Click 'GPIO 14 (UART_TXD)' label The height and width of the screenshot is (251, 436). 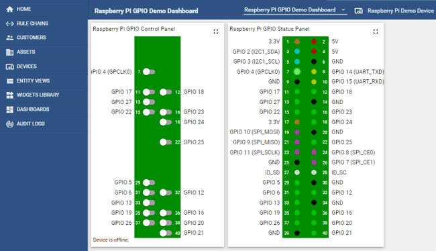[x=358, y=72]
